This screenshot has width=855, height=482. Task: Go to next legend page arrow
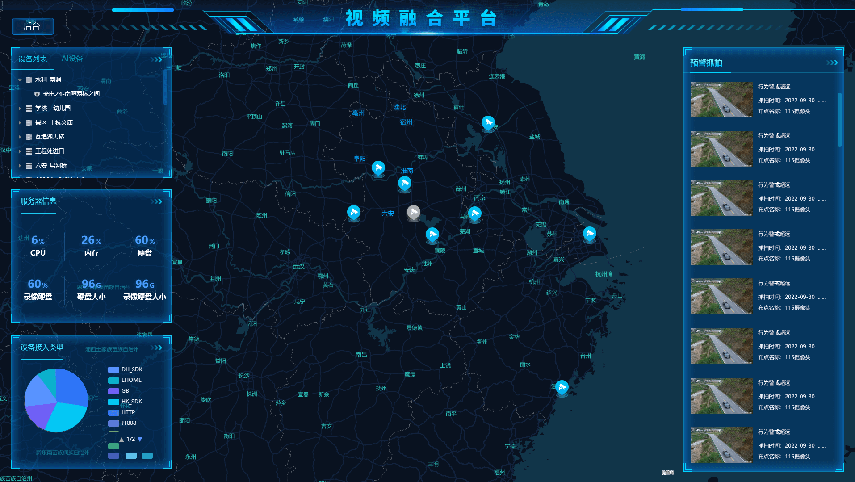[140, 440]
